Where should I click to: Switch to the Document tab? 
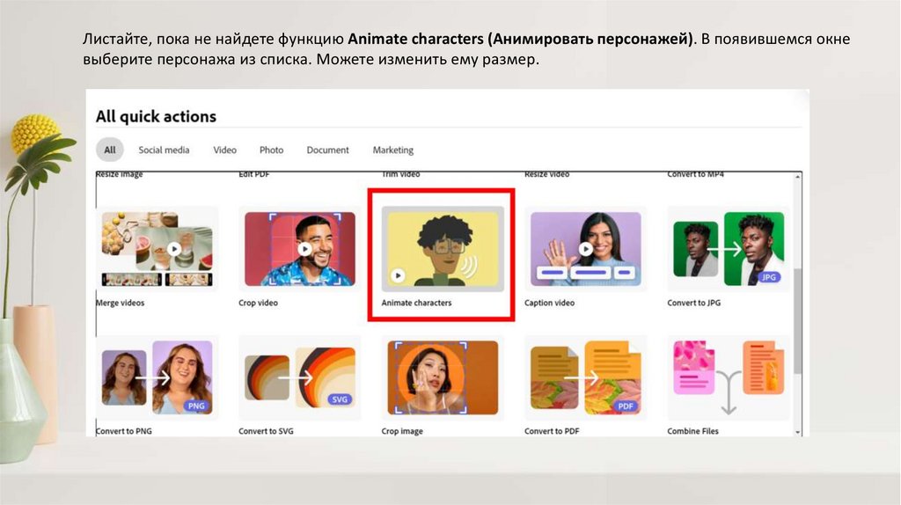pyautogui.click(x=327, y=150)
